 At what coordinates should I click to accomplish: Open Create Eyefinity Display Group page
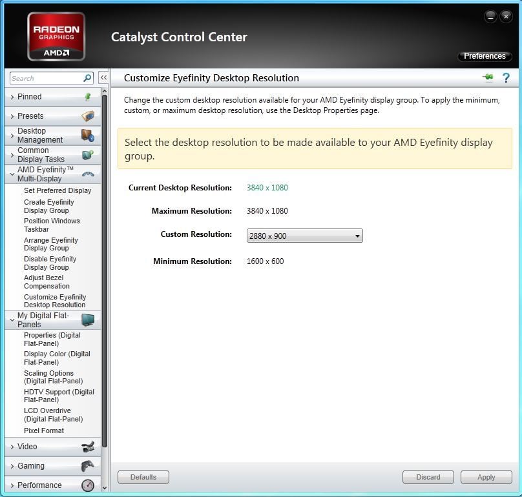coord(49,207)
